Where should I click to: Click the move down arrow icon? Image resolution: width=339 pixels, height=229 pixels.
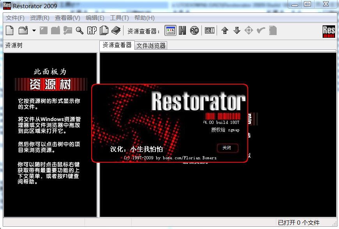[237, 30]
